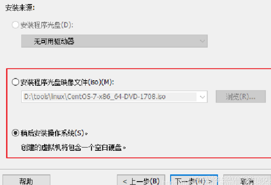Expand the ISO path dropdown arrow
The image size is (271, 185).
[x=202, y=97]
